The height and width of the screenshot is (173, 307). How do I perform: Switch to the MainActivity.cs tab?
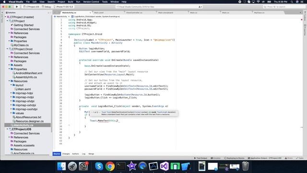pos(69,12)
